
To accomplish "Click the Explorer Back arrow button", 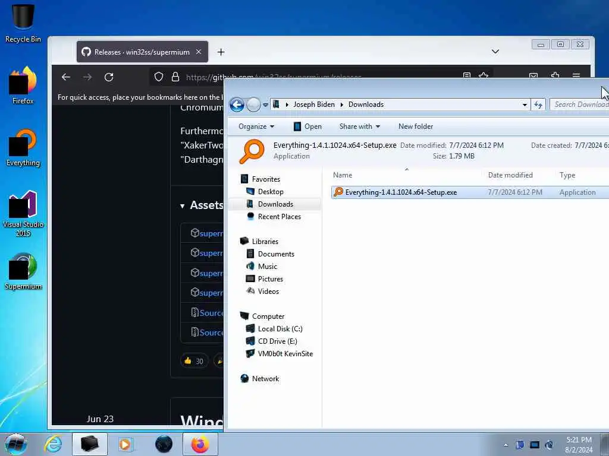I will click(x=237, y=104).
